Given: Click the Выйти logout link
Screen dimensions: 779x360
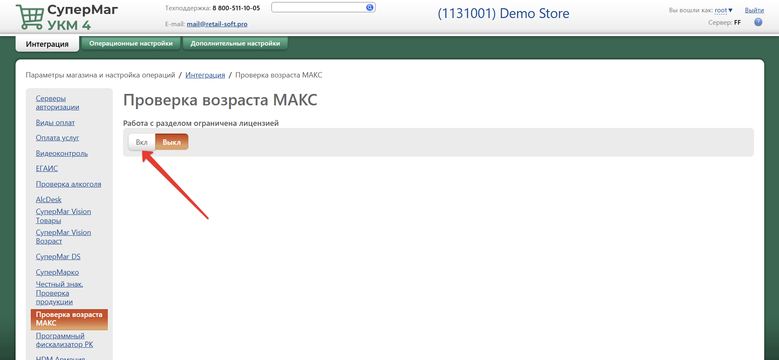Looking at the screenshot, I should [x=754, y=10].
